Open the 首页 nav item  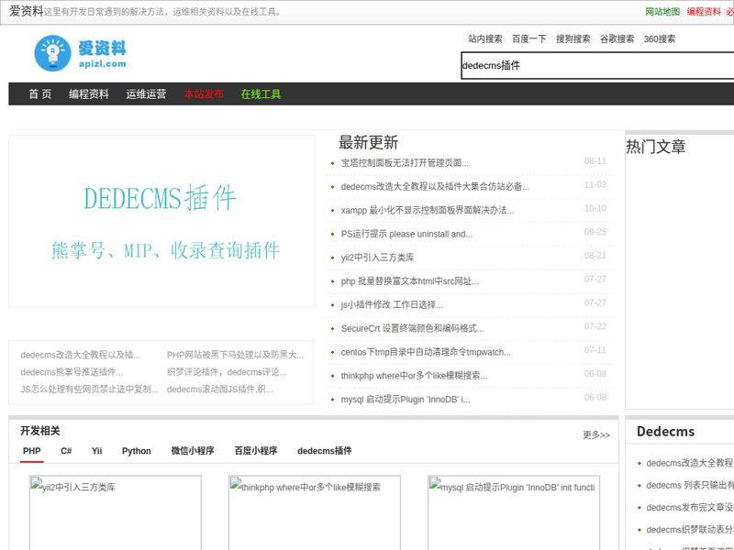[40, 94]
